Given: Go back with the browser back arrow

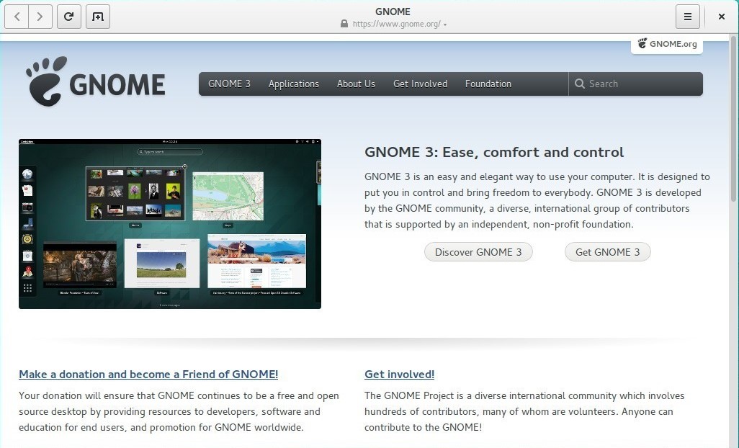Looking at the screenshot, I should [x=17, y=17].
